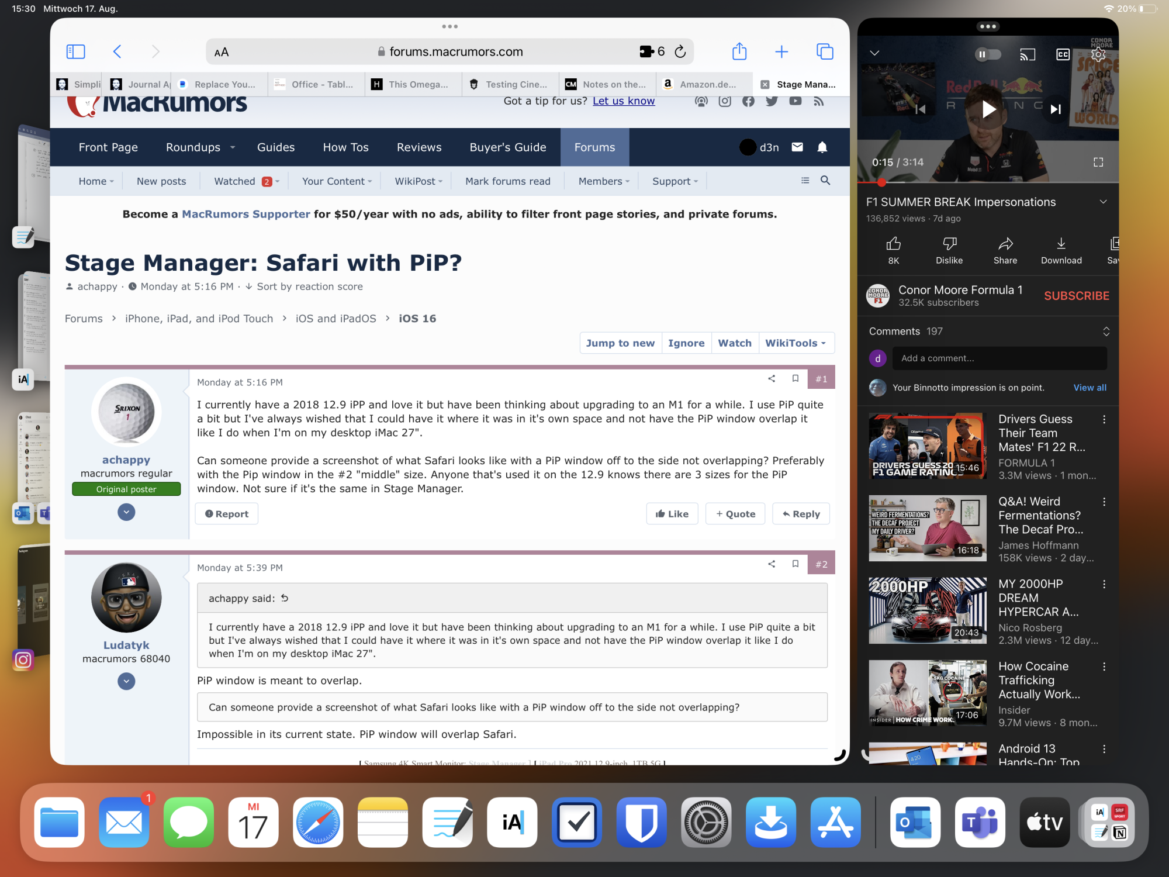
Task: Share post #1
Action: pyautogui.click(x=772, y=378)
